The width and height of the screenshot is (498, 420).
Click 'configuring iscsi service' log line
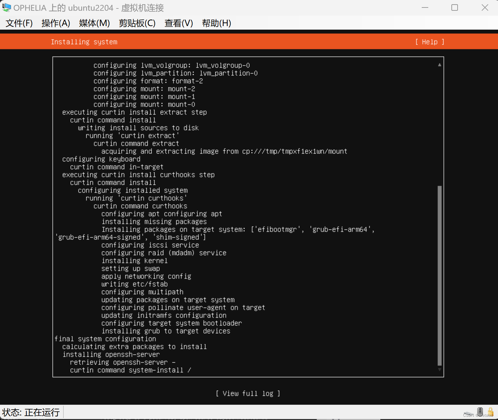(150, 245)
